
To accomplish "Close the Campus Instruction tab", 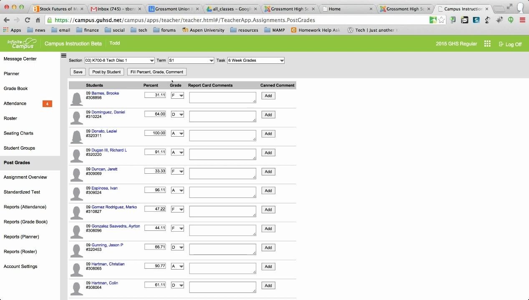I will click(486, 9).
